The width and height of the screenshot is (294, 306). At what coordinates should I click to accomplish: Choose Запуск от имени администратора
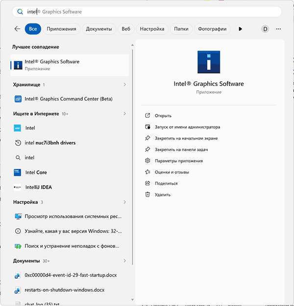[187, 127]
